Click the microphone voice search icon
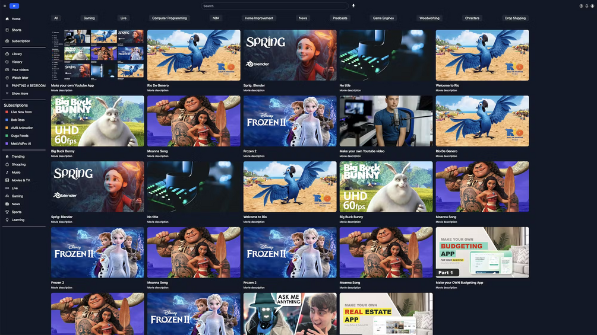 click(x=353, y=6)
